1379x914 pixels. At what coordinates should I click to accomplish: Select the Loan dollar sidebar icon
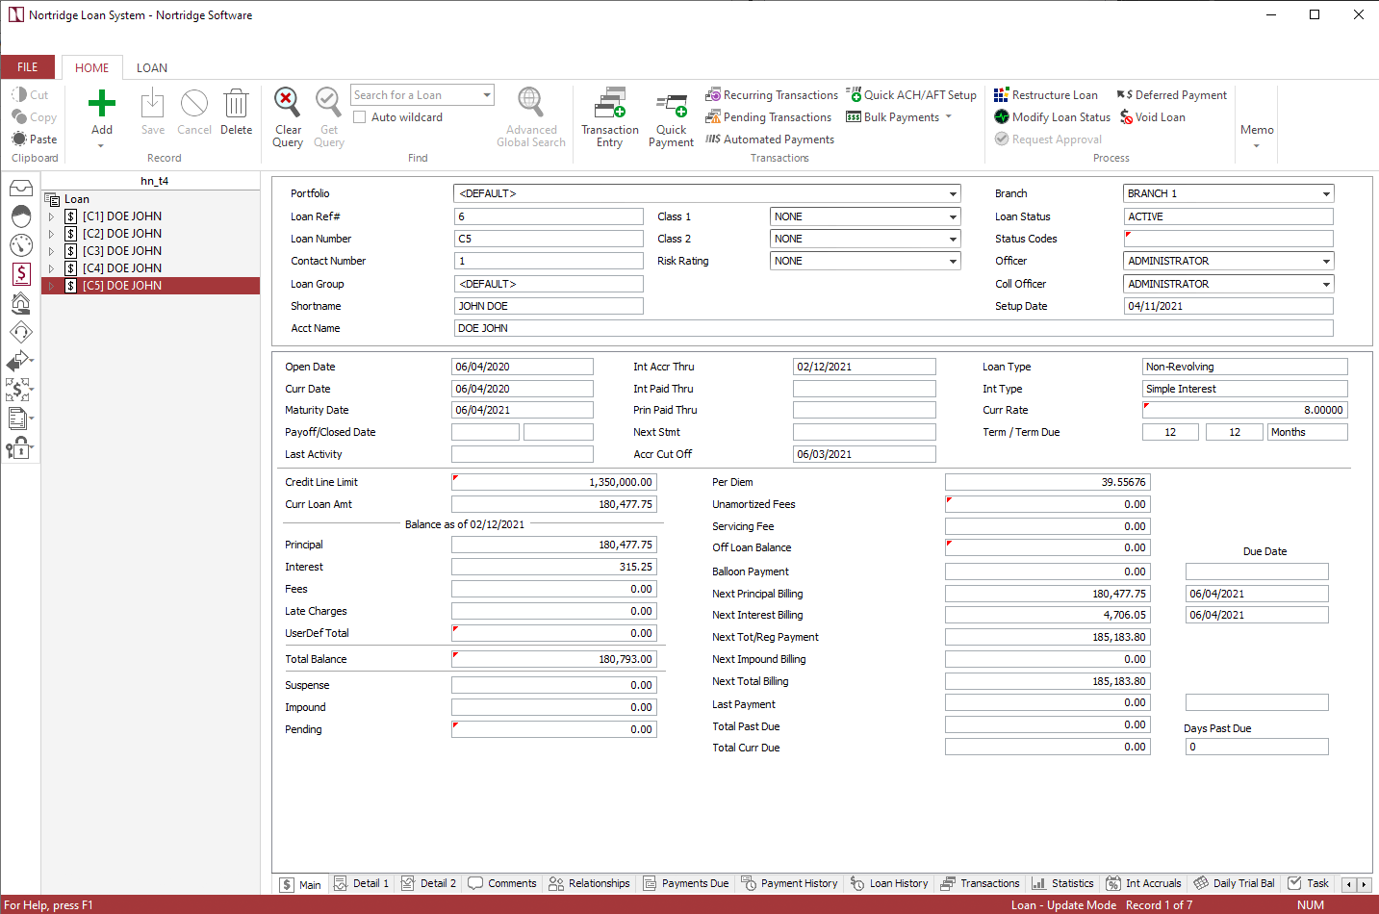coord(21,274)
